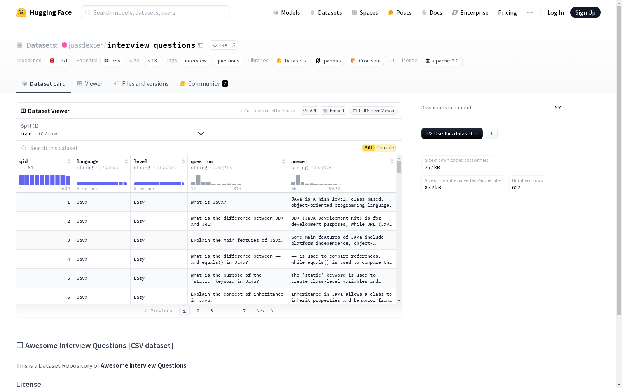The width and height of the screenshot is (622, 388).
Task: Click the qid histogram chart
Action: [x=45, y=180]
